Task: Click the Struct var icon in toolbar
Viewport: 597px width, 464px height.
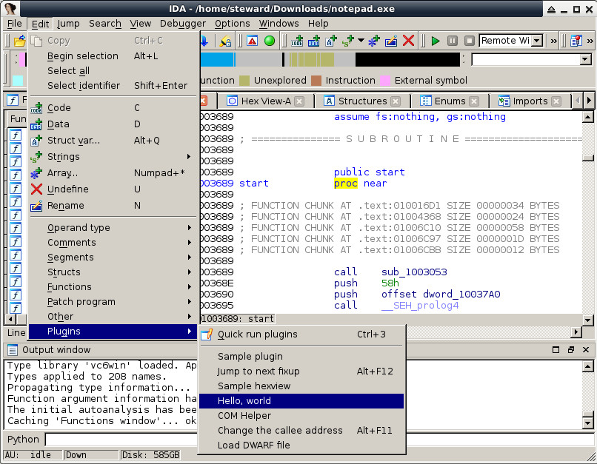Action: [331, 41]
